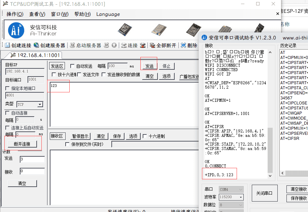Open the 串口 COM4 dropdown
Viewport: 308px width, 212px height.
[241, 189]
